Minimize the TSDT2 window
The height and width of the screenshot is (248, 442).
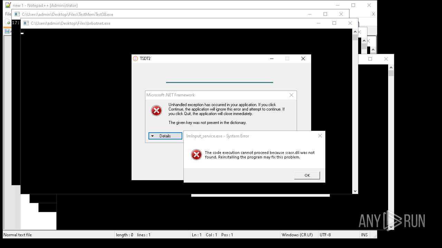tap(271, 59)
